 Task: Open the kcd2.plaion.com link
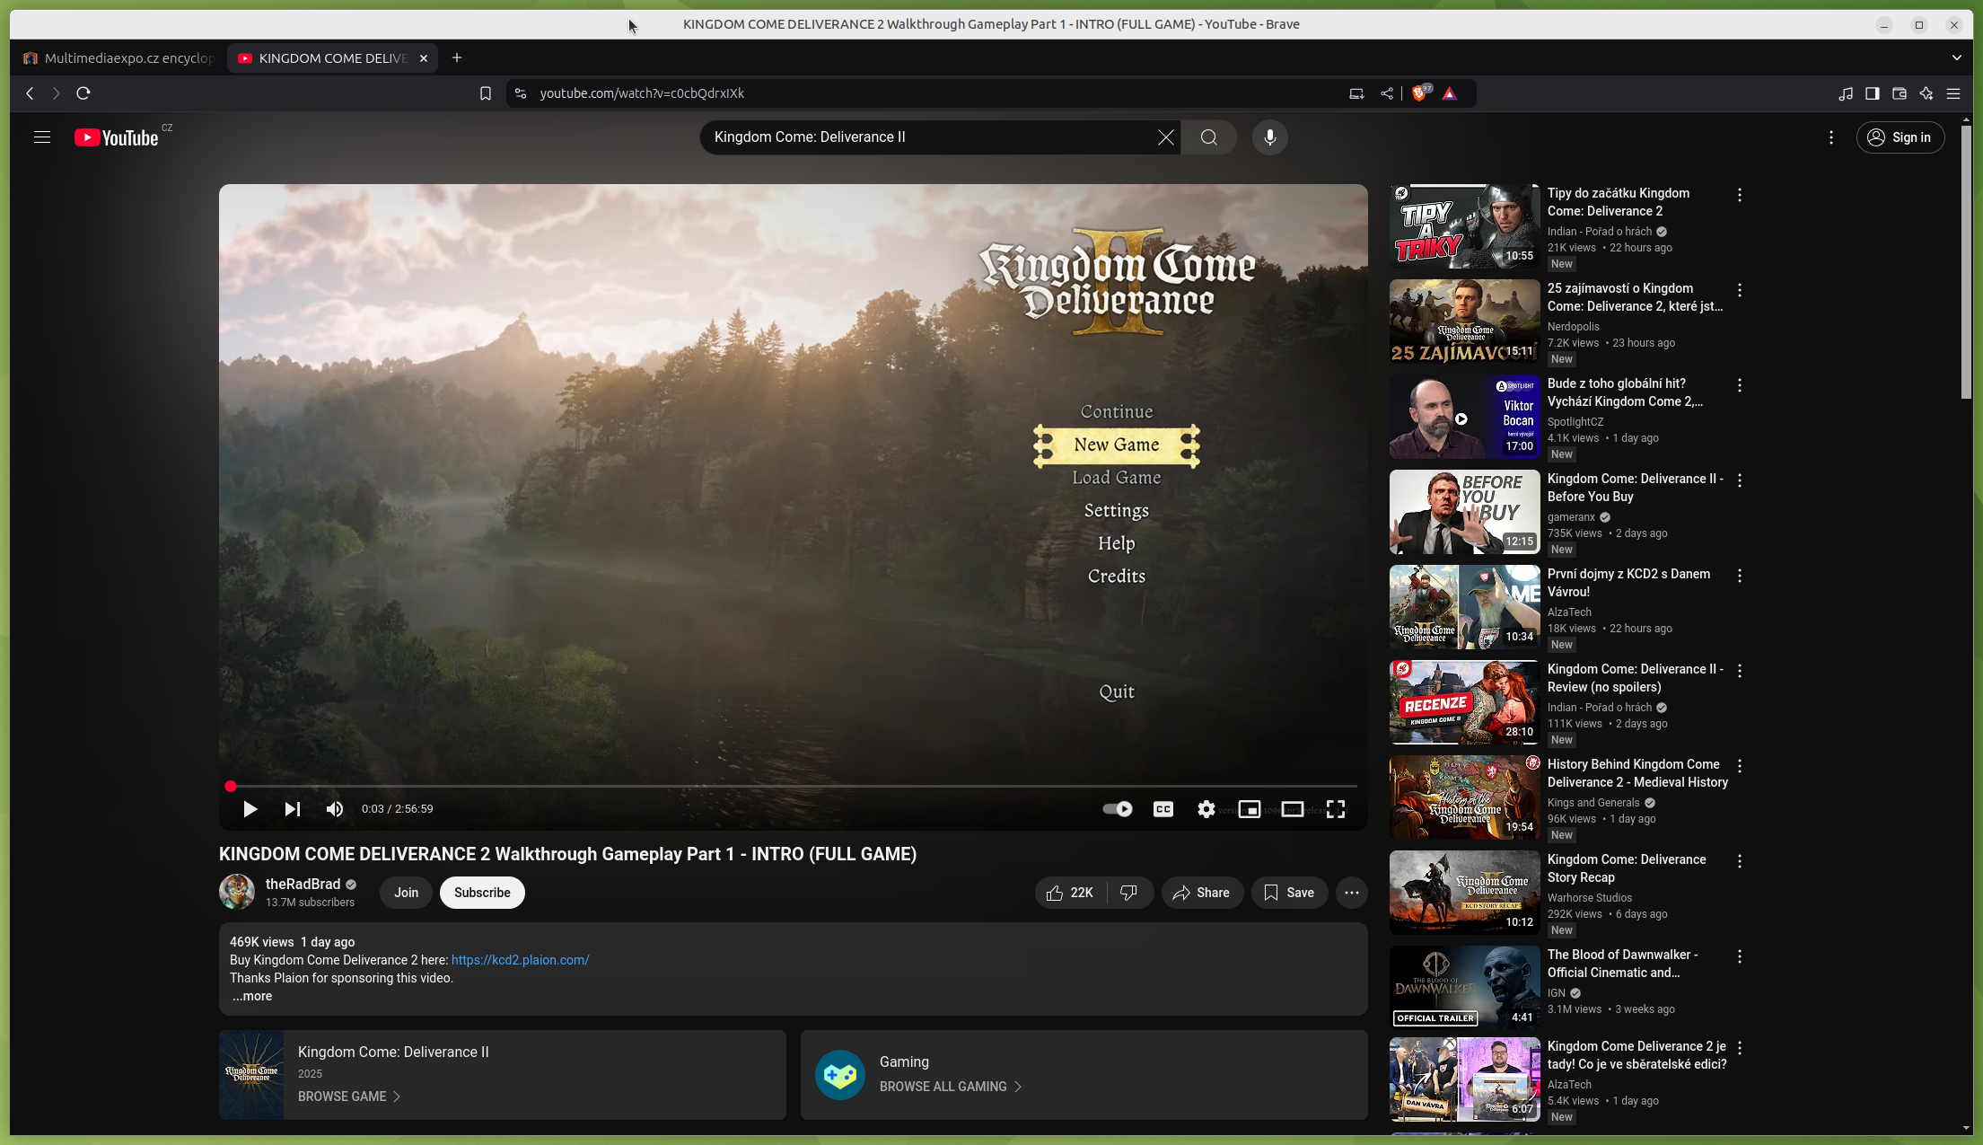pos(520,960)
